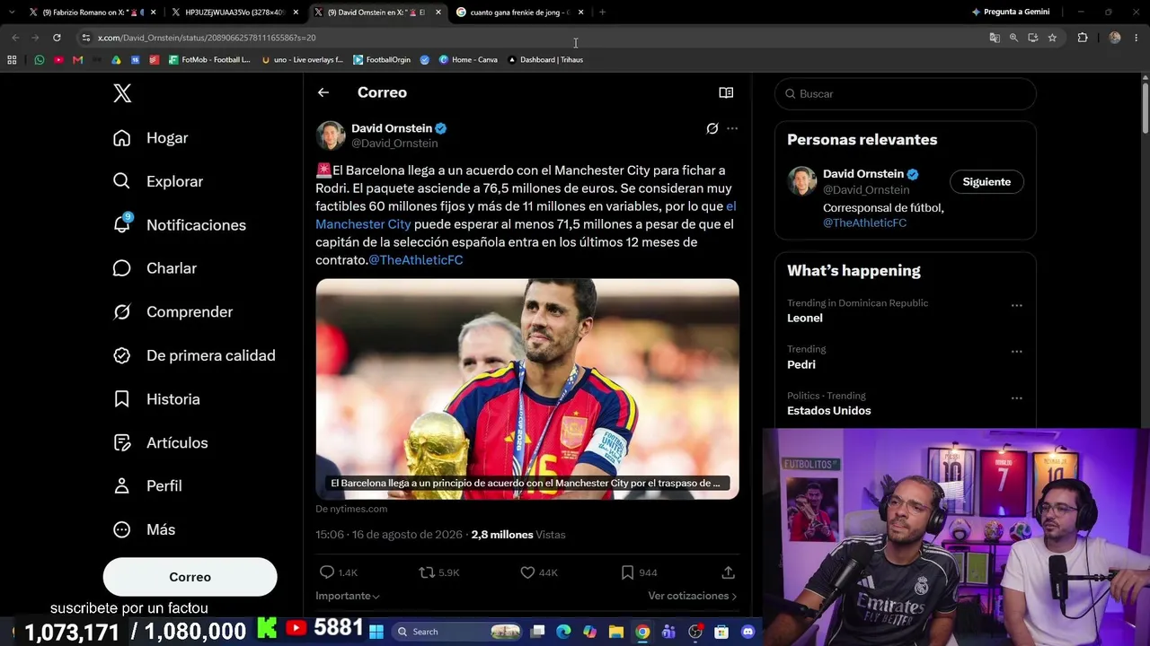Click the zoom magnifier icon in address bar
Viewport: 1150px width, 646px height.
click(1013, 38)
